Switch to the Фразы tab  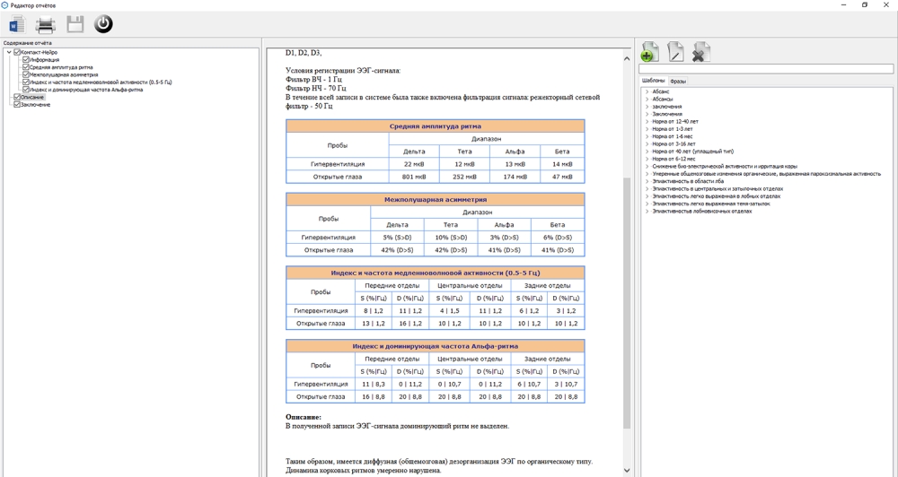(678, 81)
